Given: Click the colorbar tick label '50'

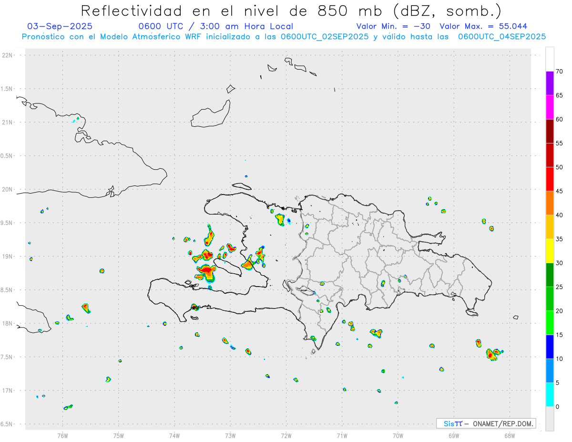Looking at the screenshot, I should 559,167.
